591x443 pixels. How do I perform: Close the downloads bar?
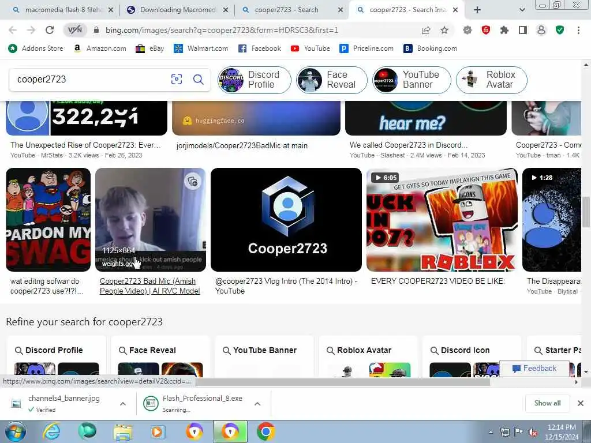click(581, 403)
